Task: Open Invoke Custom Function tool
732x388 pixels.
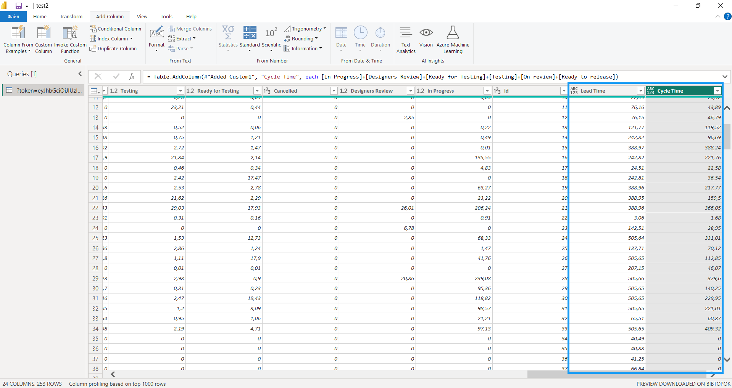Action: point(70,33)
